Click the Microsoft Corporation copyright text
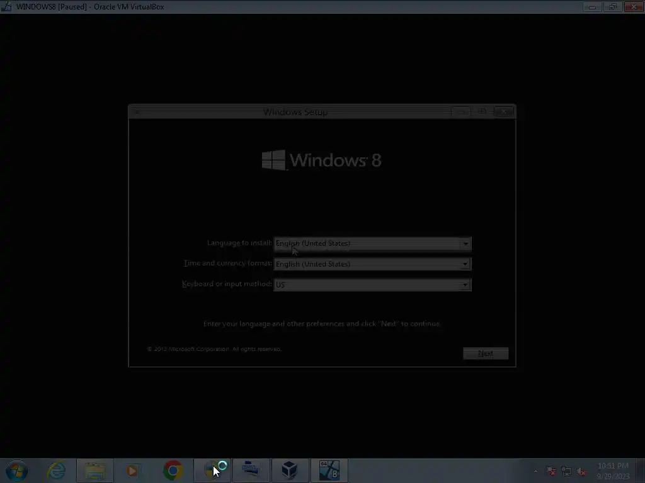 [x=214, y=349]
